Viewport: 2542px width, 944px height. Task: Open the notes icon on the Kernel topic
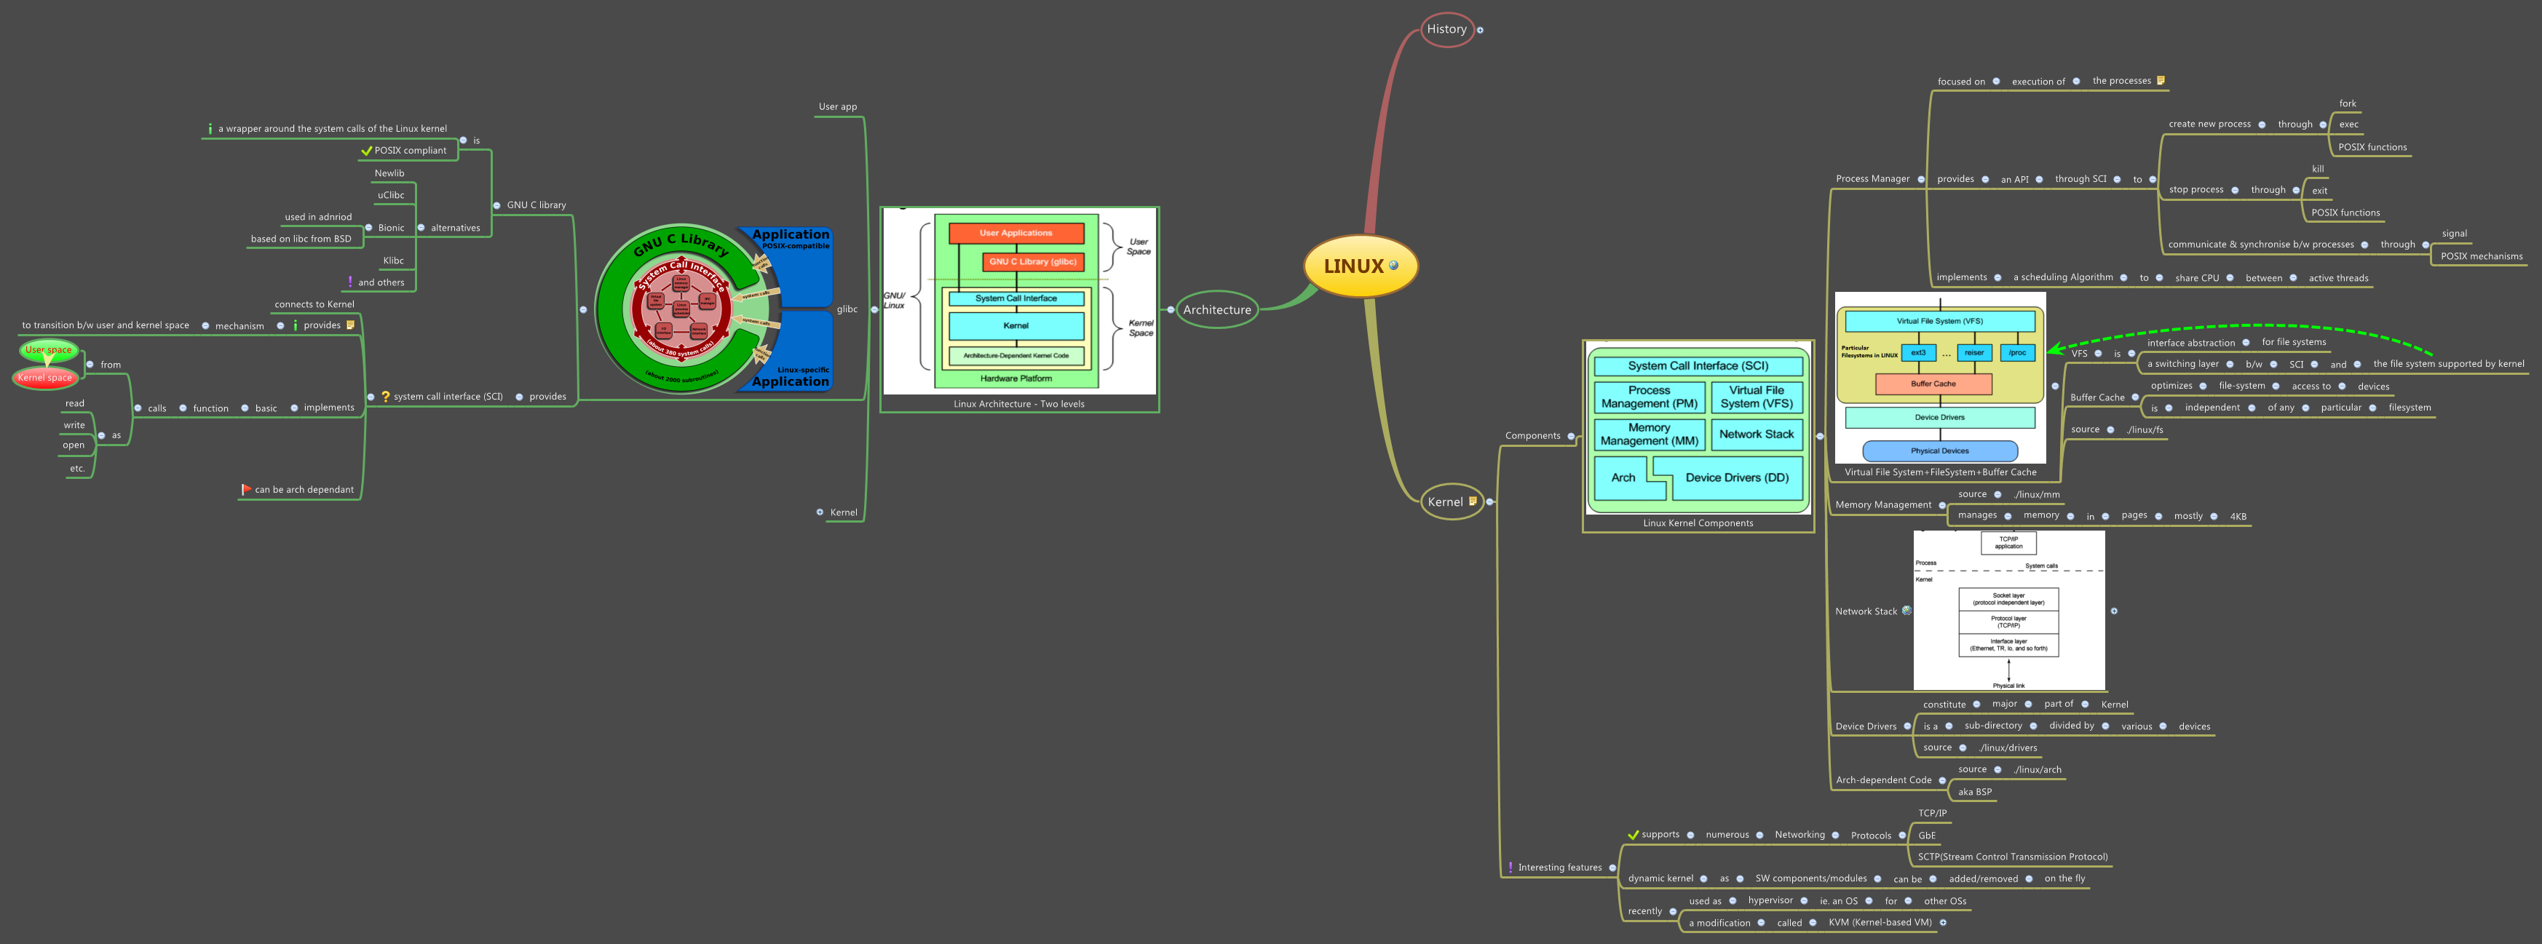[1473, 501]
